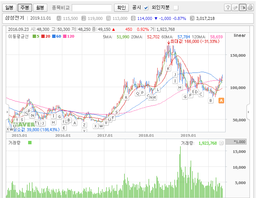Open the B disclosure marker in 2019
This screenshot has width=256, height=198.
[x=211, y=100]
